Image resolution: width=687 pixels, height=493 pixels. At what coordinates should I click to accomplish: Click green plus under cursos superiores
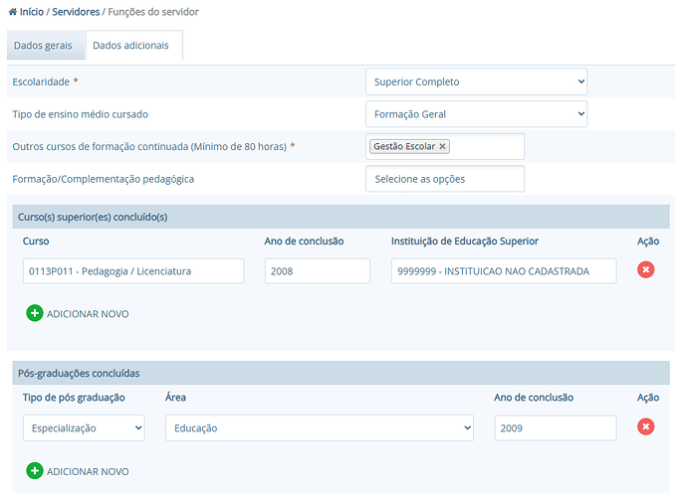tap(35, 313)
